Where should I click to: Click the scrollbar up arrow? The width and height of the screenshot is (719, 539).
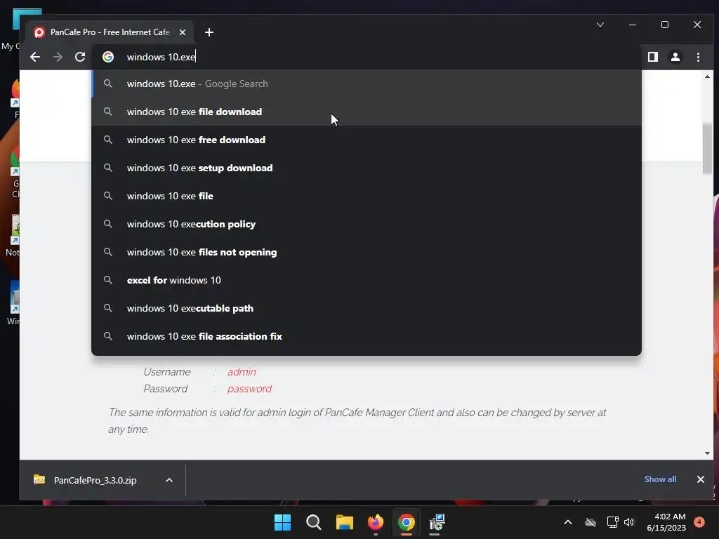coord(707,76)
